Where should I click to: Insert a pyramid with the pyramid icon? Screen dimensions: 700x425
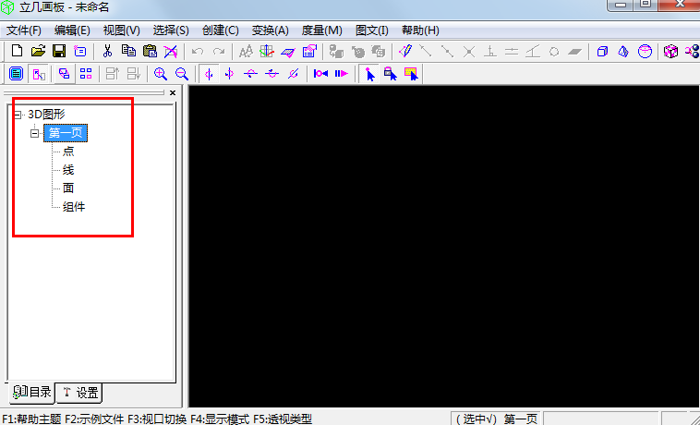point(623,52)
